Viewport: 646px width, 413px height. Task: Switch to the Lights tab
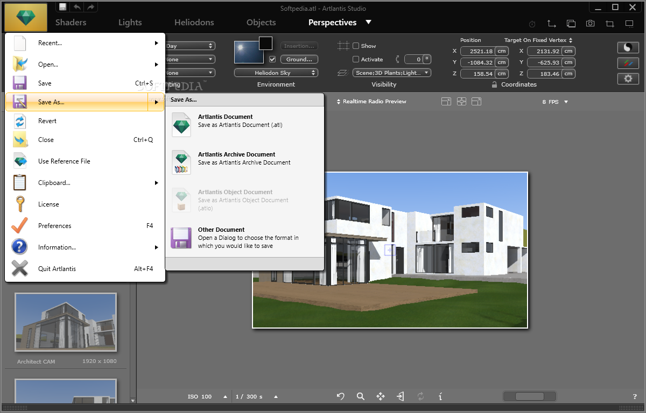point(130,23)
